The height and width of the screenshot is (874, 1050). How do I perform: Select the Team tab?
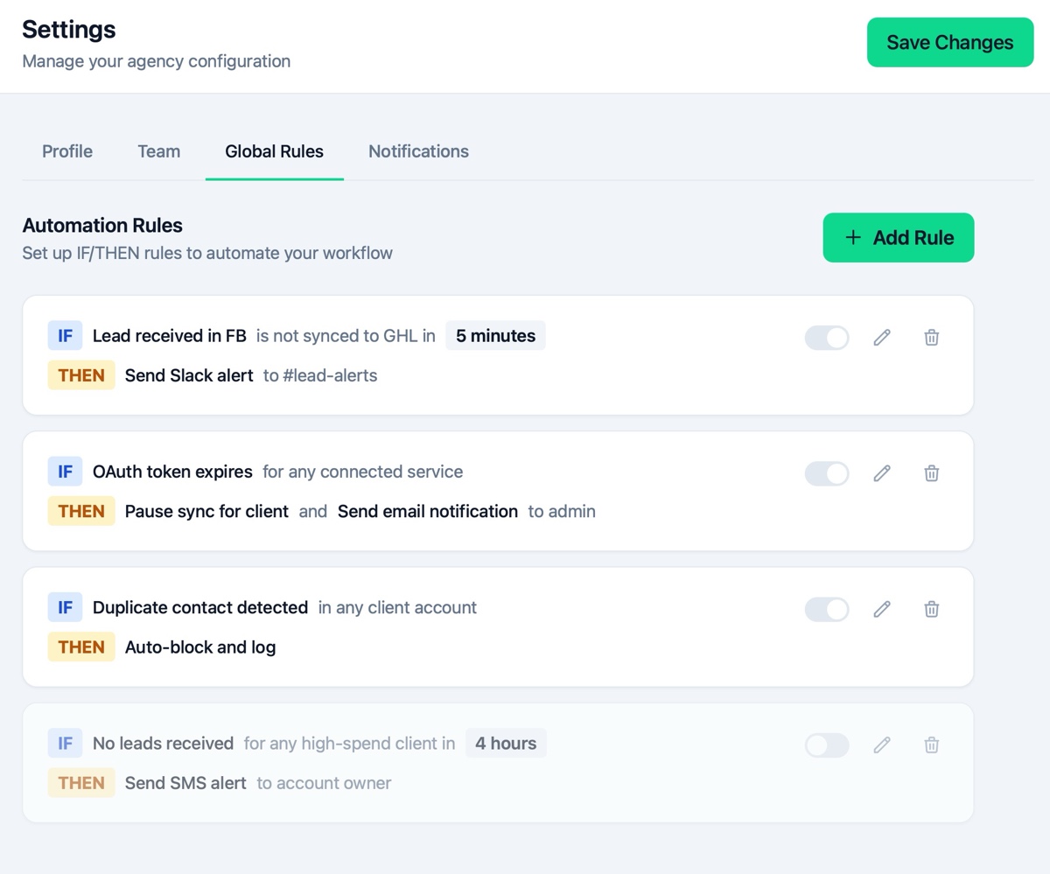tap(158, 151)
